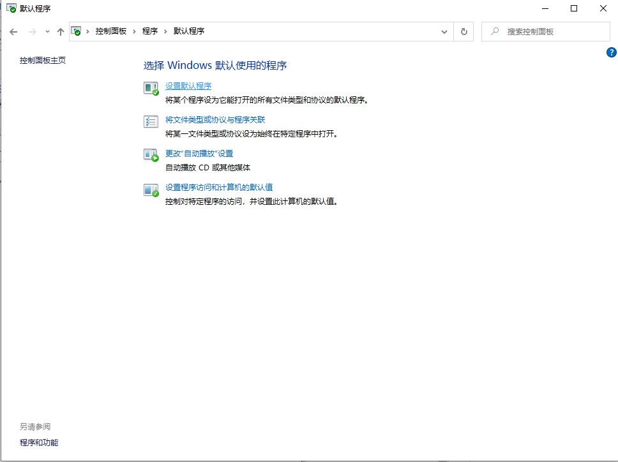Expand chevron after 程序 in breadcrumb

(x=166, y=31)
